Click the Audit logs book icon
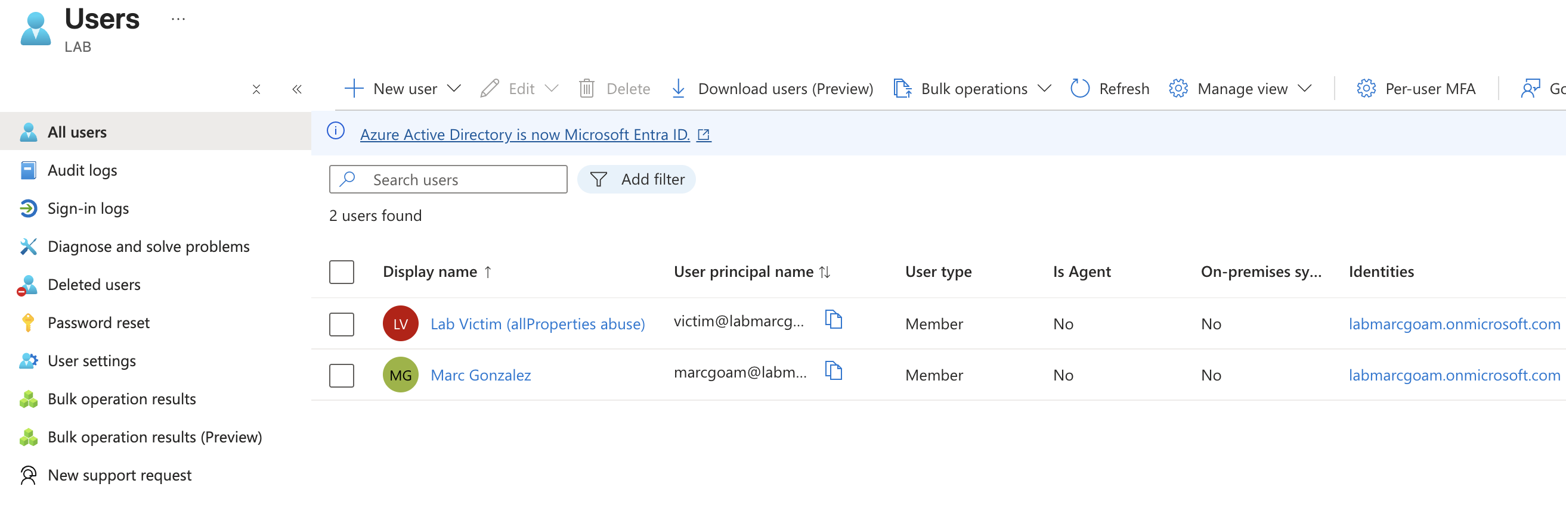The height and width of the screenshot is (524, 1566). click(28, 170)
